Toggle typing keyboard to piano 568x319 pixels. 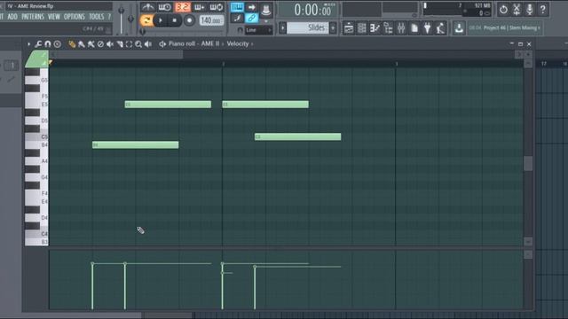pos(237,7)
